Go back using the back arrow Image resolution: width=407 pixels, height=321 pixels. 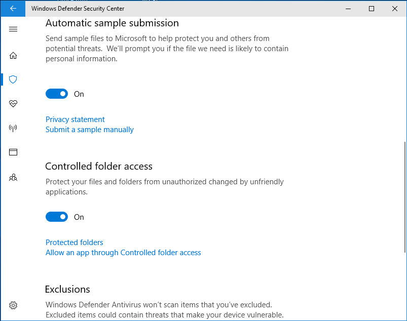[x=13, y=9]
